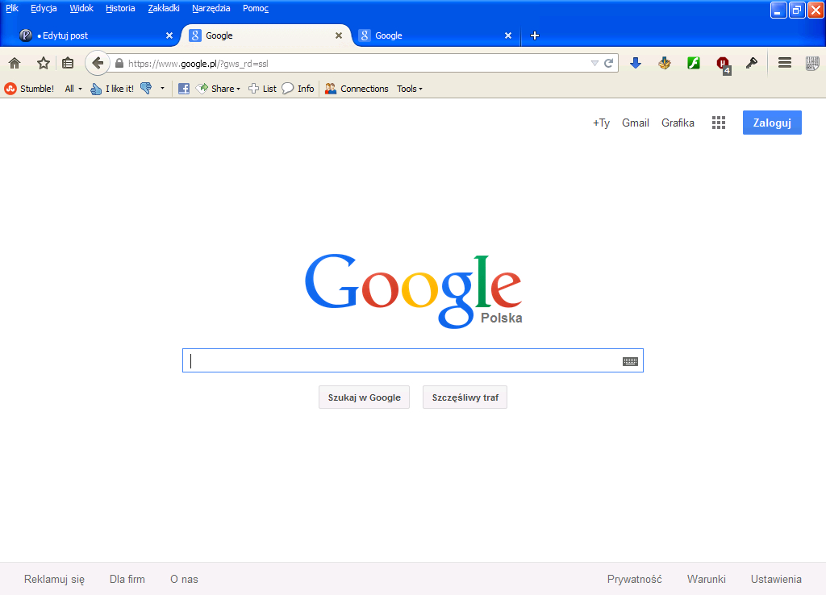
Task: Go back with the back arrow button
Action: [x=98, y=64]
